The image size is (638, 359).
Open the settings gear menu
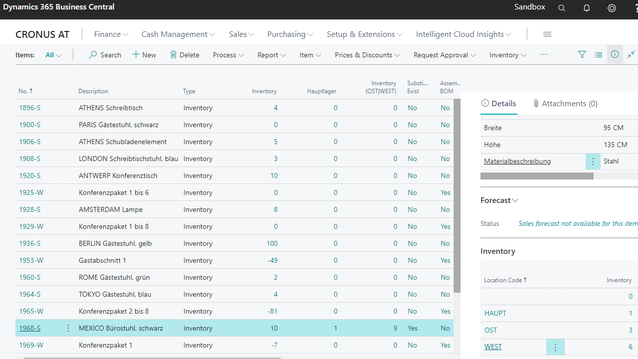[x=612, y=8]
